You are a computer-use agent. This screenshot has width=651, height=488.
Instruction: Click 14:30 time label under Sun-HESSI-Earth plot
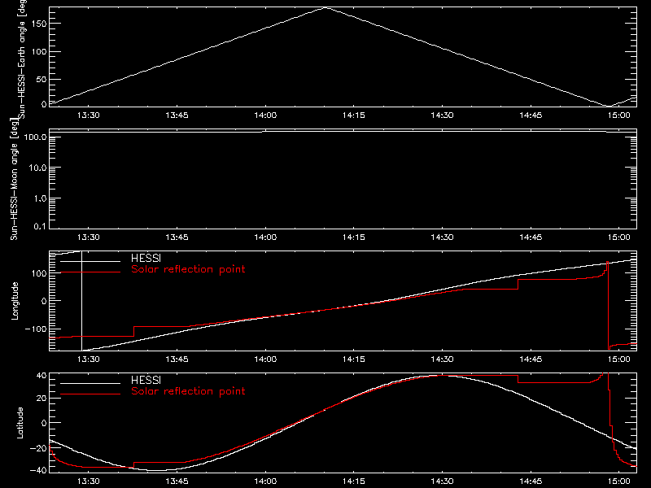click(442, 115)
